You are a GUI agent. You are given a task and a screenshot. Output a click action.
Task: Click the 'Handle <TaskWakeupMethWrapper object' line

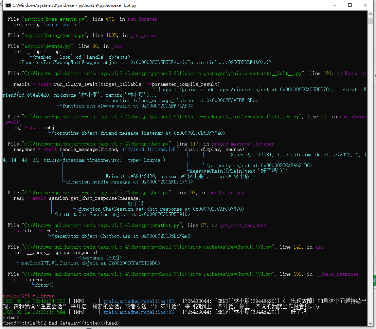pos(145,62)
